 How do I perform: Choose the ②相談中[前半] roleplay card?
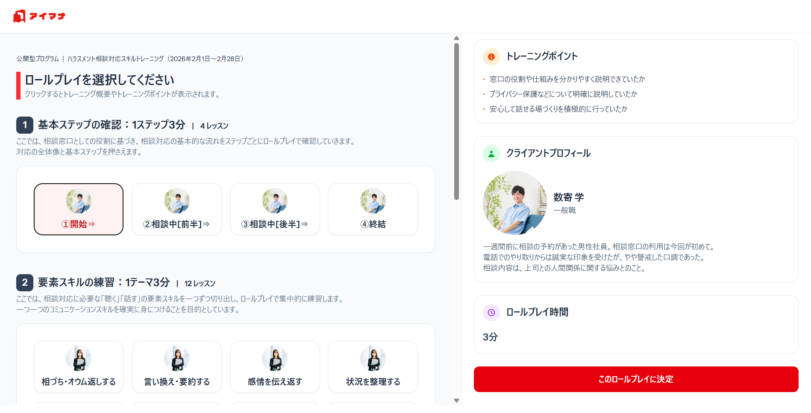tap(177, 209)
